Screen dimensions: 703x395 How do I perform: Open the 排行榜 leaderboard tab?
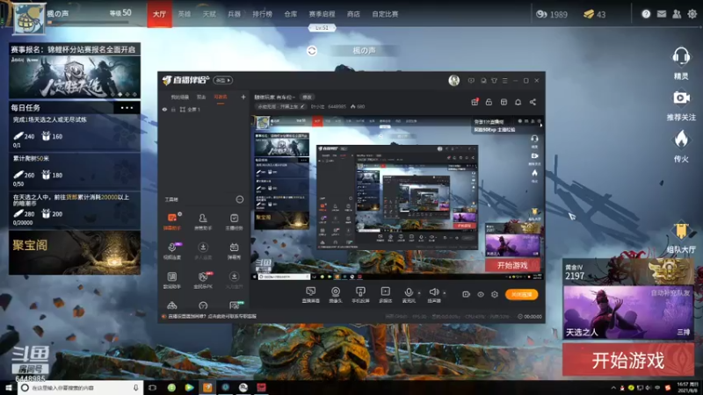pyautogui.click(x=262, y=14)
